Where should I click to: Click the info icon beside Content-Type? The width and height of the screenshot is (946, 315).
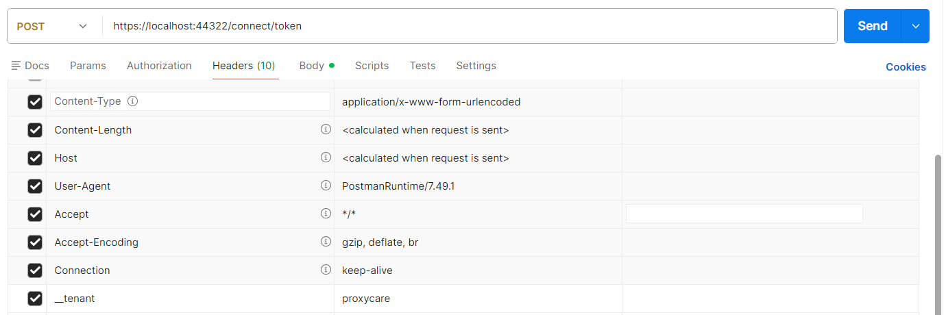tap(133, 101)
